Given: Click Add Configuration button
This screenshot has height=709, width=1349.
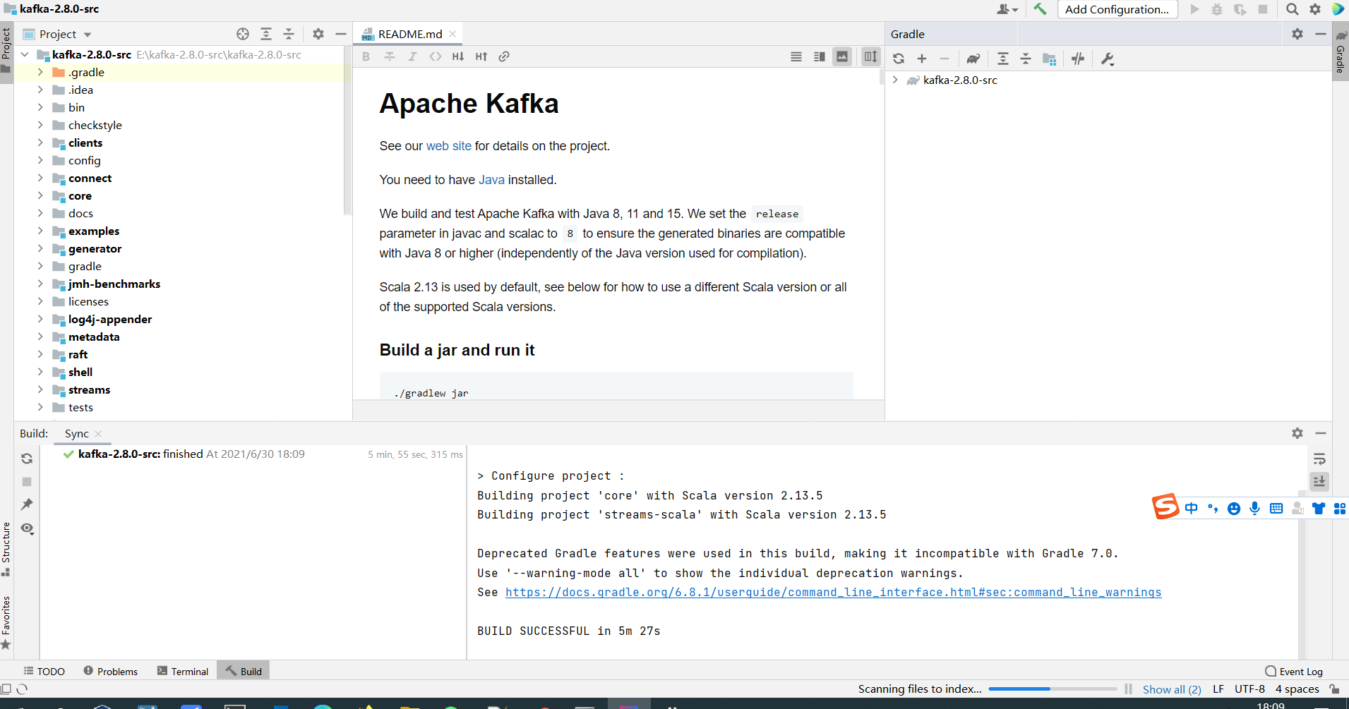Looking at the screenshot, I should [x=1117, y=9].
